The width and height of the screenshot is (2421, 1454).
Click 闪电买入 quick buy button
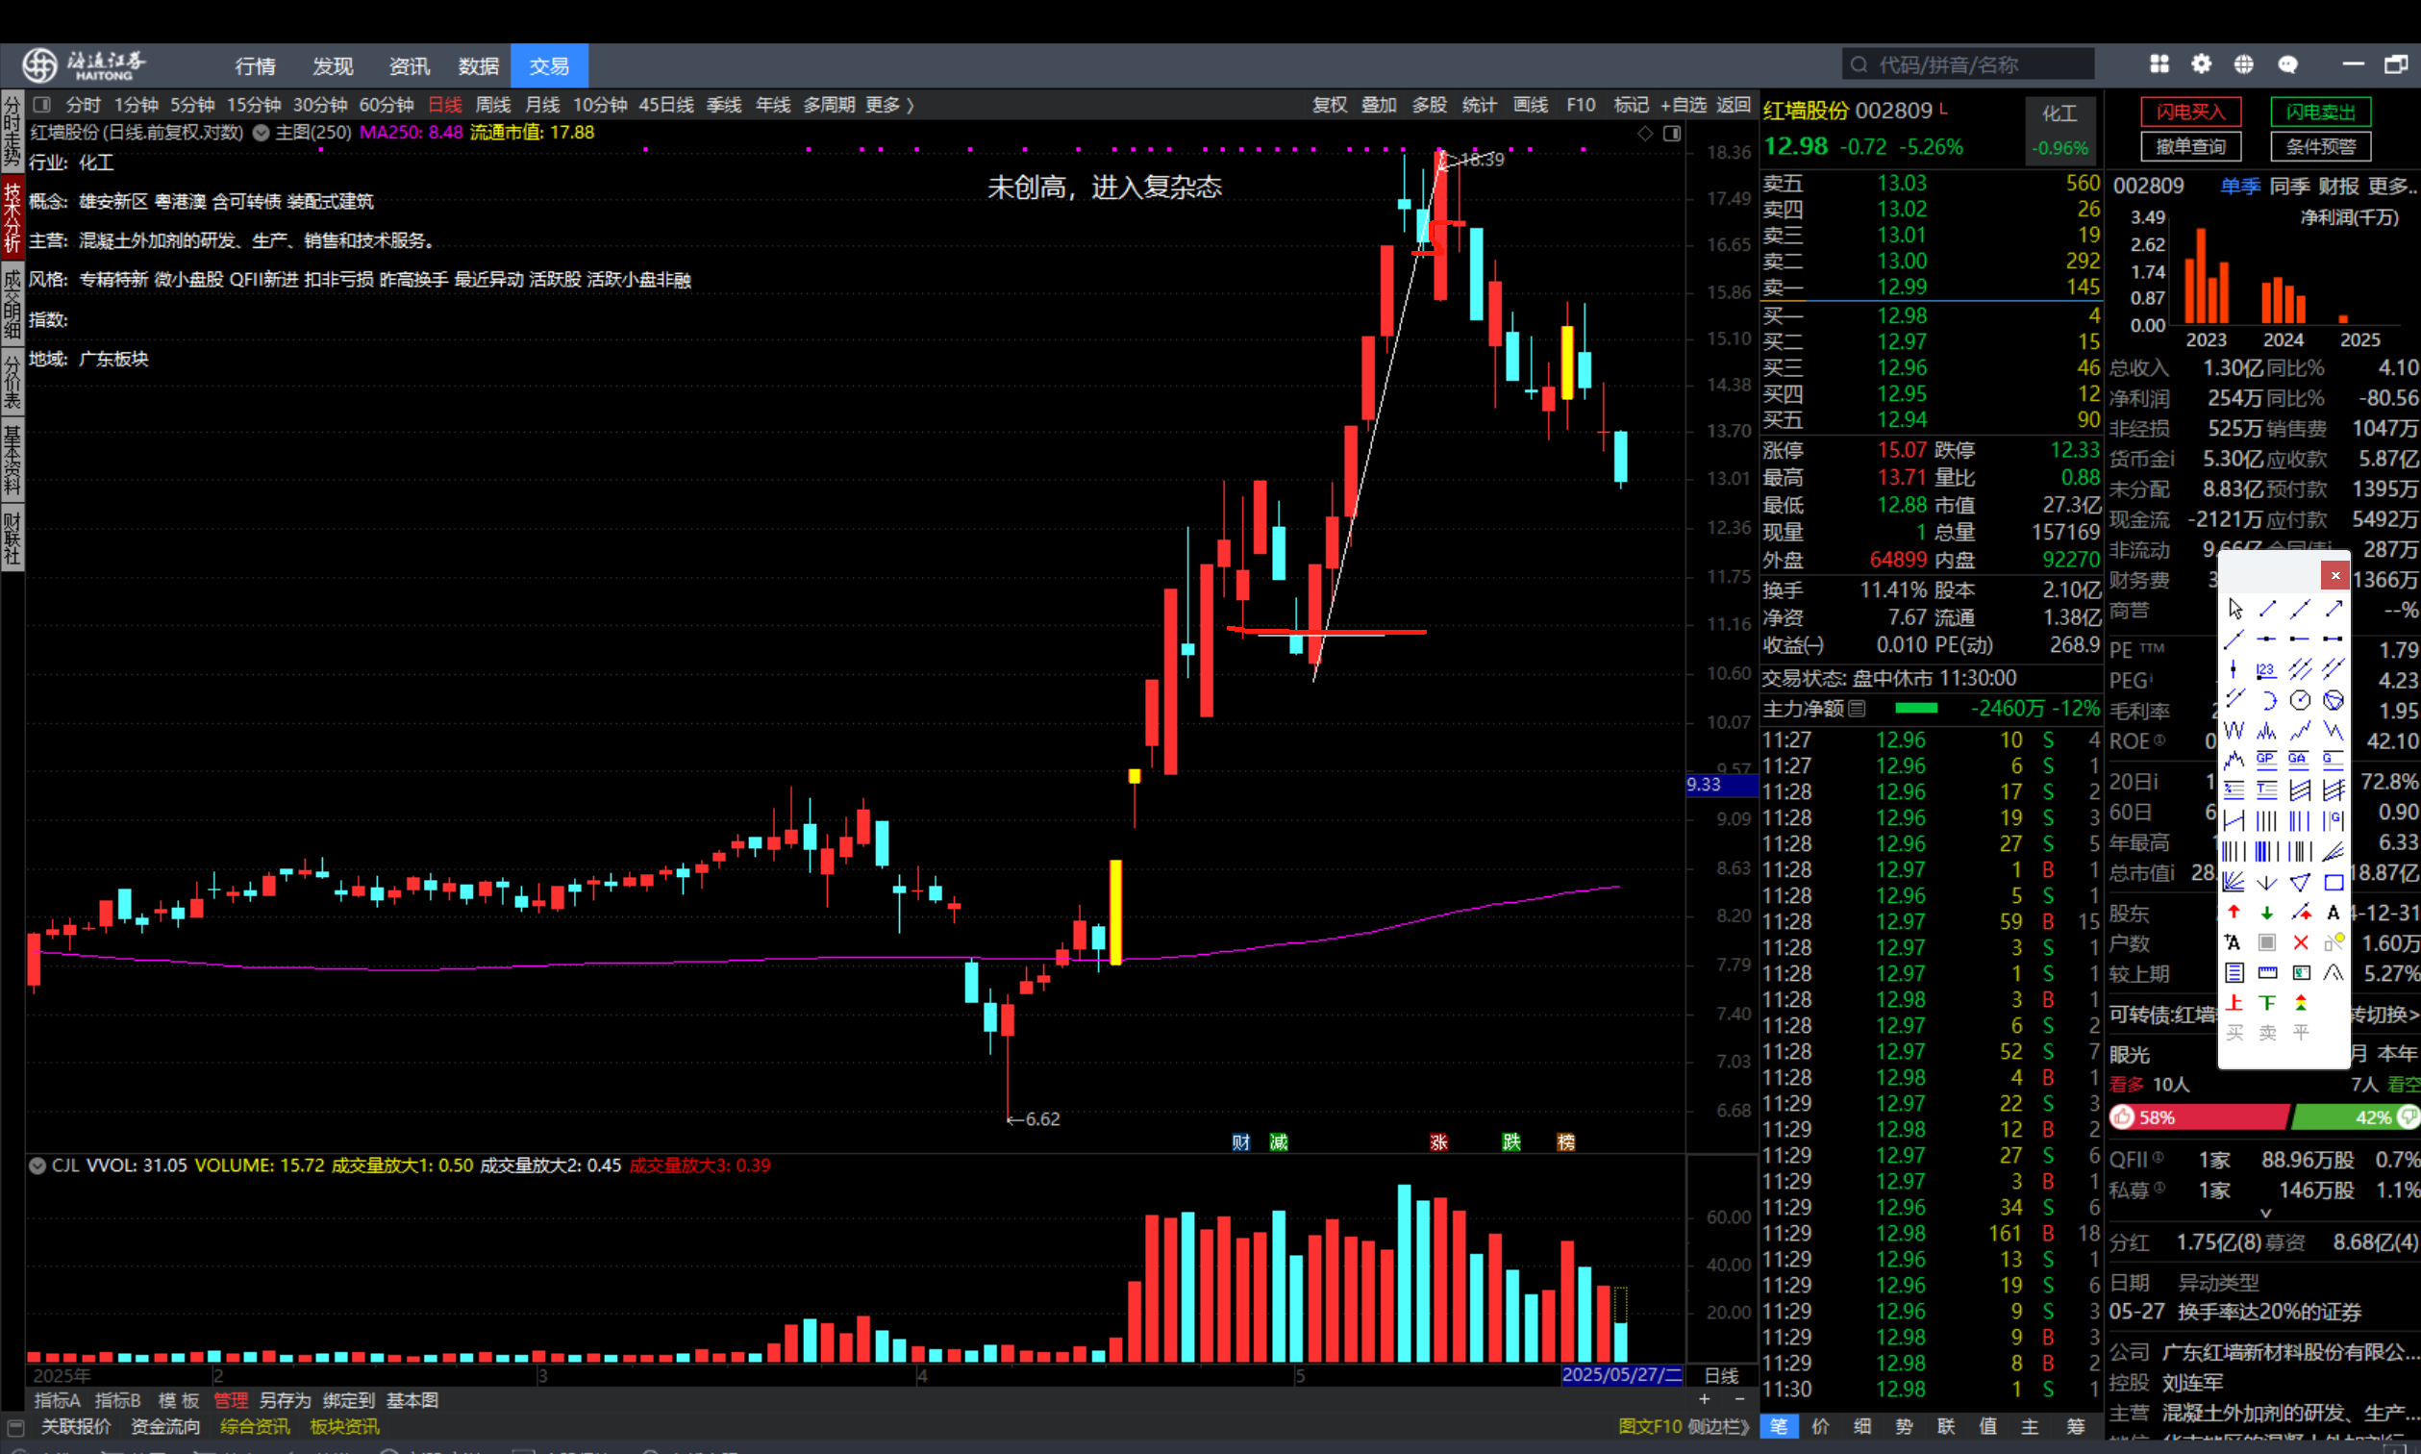coord(2191,112)
